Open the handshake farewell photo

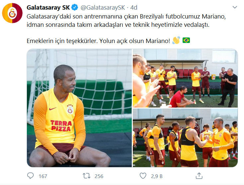pos(185,138)
